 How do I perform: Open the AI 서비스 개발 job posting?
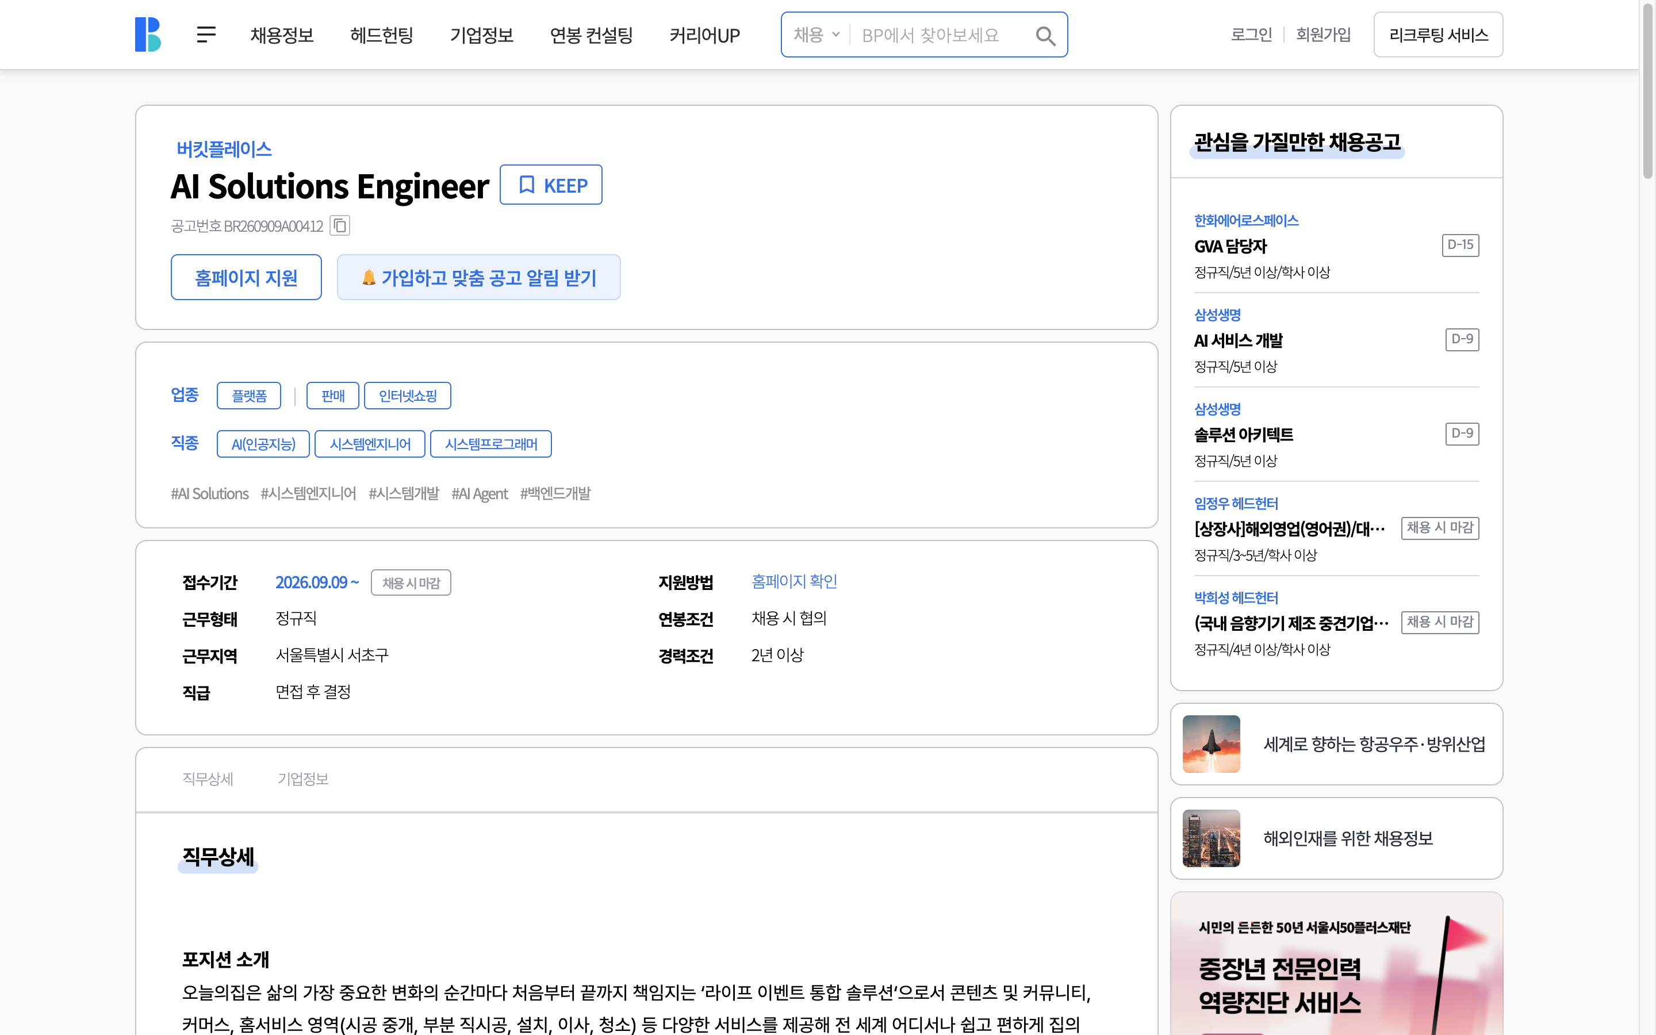click(x=1238, y=341)
